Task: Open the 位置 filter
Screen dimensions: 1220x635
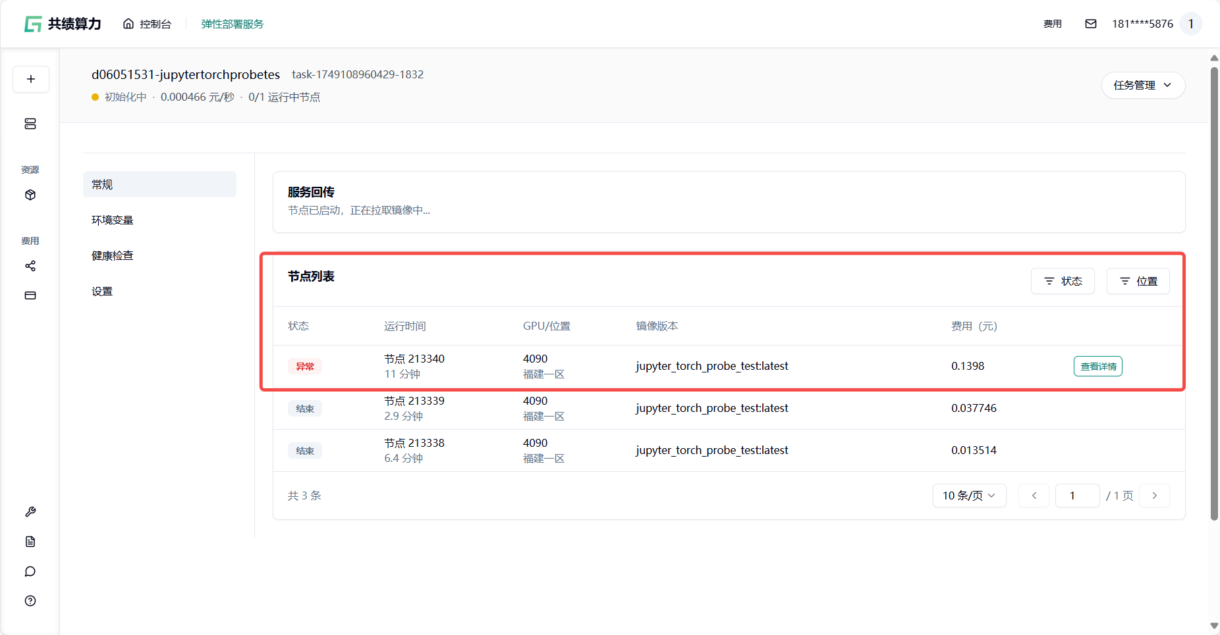Action: point(1138,281)
